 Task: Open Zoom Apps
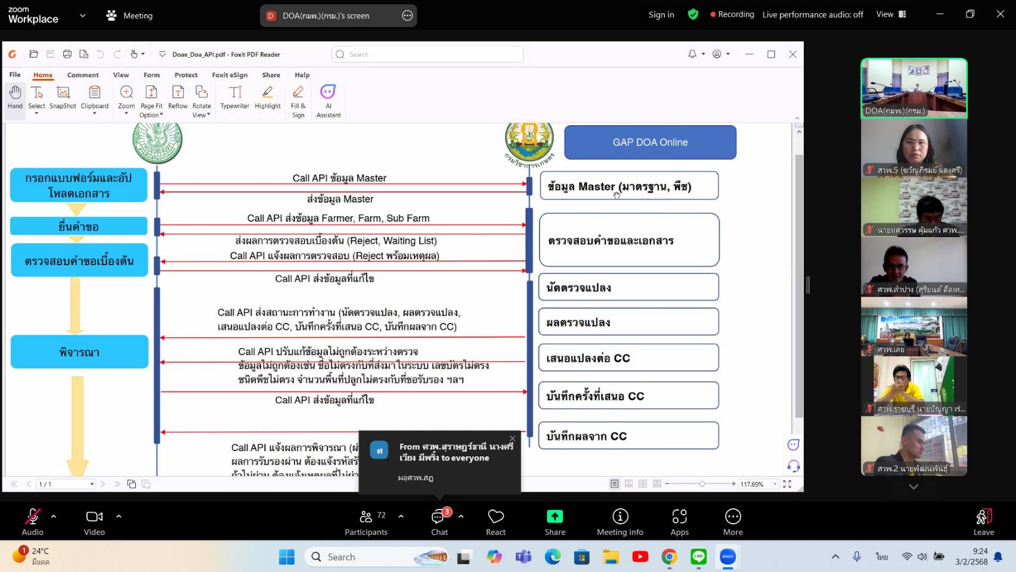tap(680, 521)
